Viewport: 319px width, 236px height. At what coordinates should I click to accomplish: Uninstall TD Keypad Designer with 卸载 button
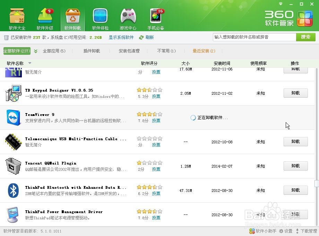tap(296, 93)
